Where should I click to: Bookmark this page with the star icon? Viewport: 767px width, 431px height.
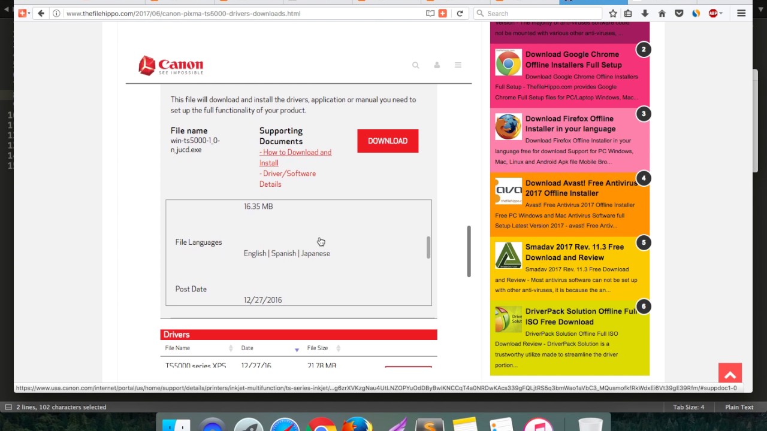pos(613,13)
